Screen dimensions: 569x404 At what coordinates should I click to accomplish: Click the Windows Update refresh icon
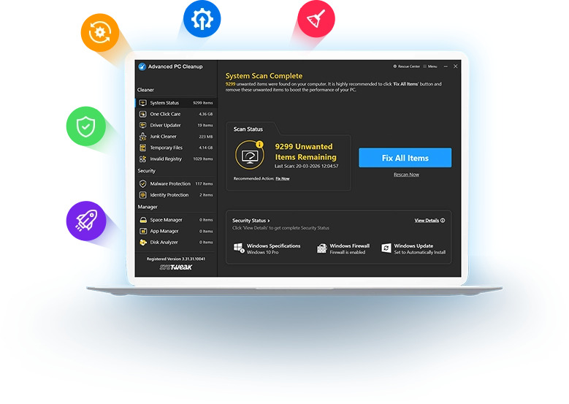[x=386, y=248]
